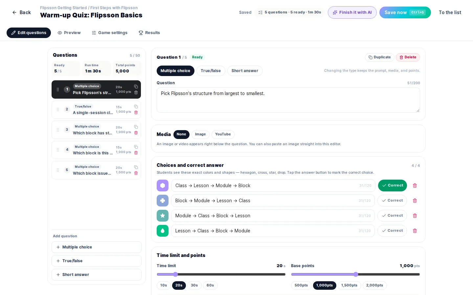The width and height of the screenshot is (473, 295).
Task: Go to the Results tab
Action: tap(149, 33)
